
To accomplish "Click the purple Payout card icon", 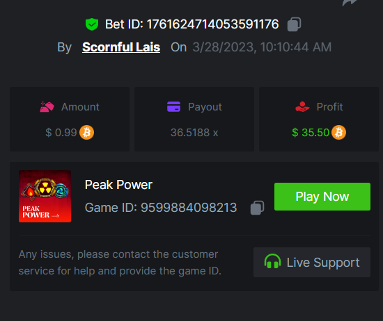I will pos(173,107).
